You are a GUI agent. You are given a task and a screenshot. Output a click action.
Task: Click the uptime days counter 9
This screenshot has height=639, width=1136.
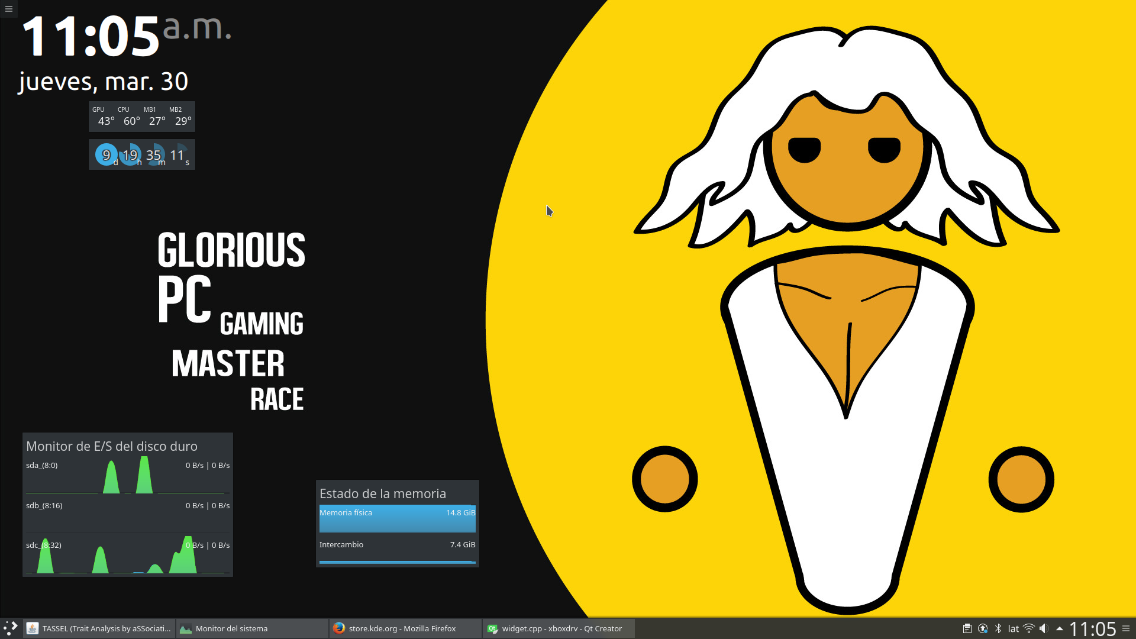(106, 155)
